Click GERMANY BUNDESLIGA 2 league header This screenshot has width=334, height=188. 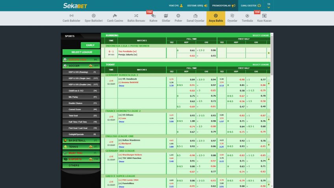(122, 75)
